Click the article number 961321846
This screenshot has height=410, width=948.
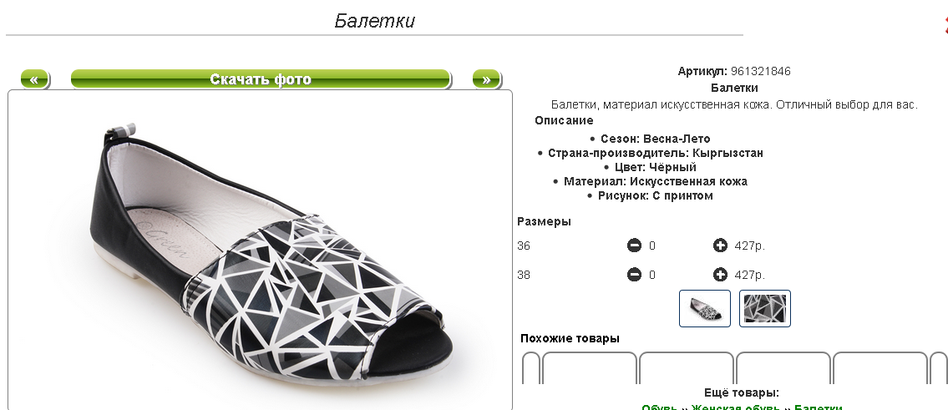(x=761, y=71)
